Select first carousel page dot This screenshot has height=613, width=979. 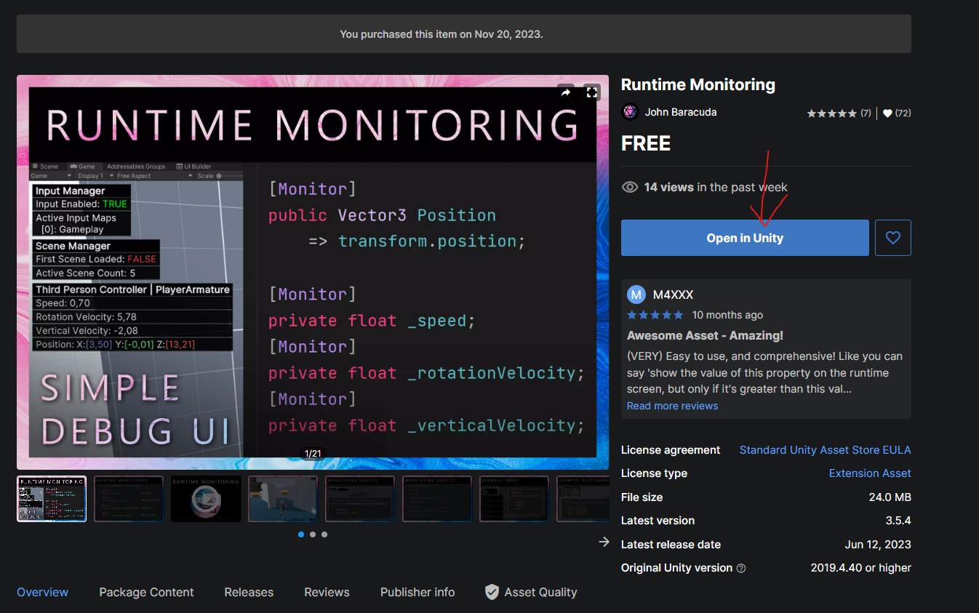[301, 534]
